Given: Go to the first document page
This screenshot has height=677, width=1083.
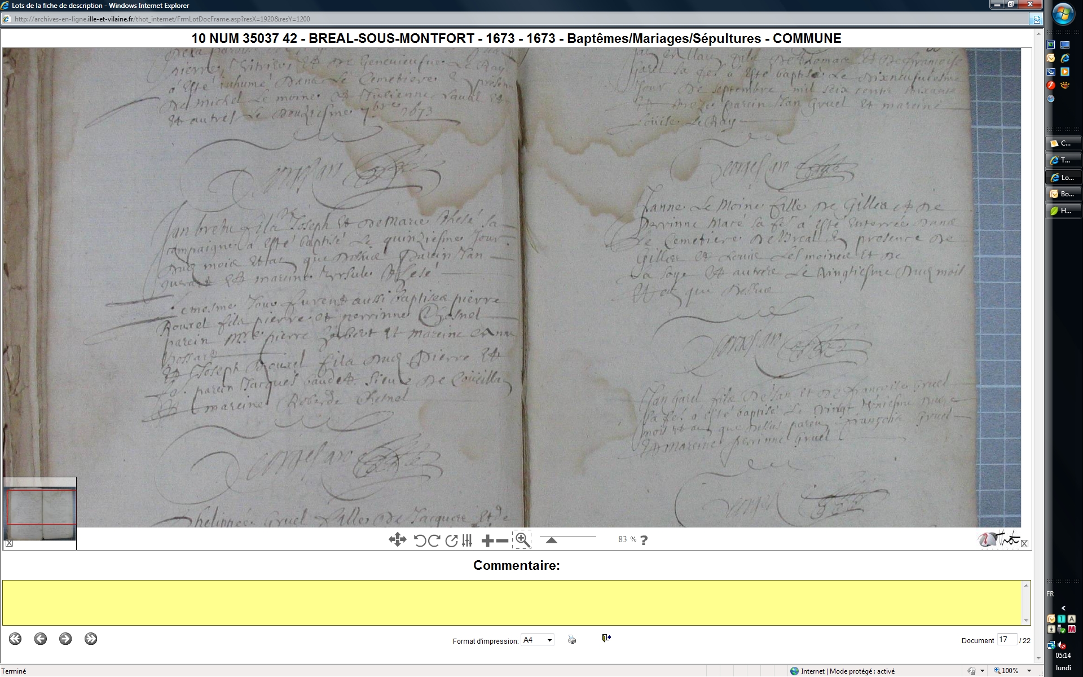Looking at the screenshot, I should tap(15, 639).
